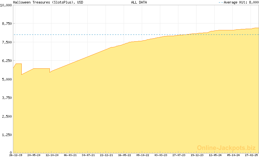The width and height of the screenshot is (259, 158).
Task: Click the 27-02-25 date label
Action: click(251, 155)
